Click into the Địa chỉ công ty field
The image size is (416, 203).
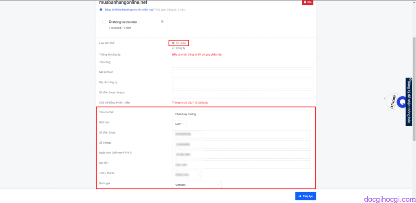[x=243, y=84]
